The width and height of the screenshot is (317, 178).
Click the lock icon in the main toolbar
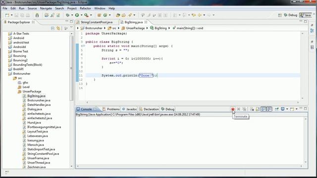[37, 15]
